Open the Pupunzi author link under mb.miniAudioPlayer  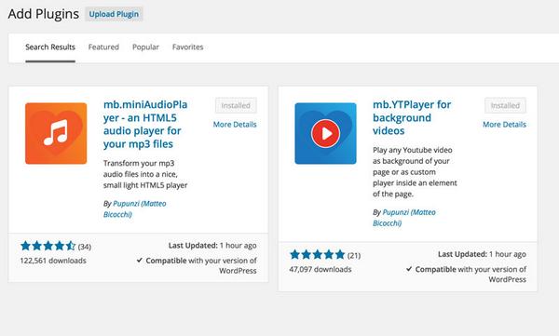click(135, 208)
